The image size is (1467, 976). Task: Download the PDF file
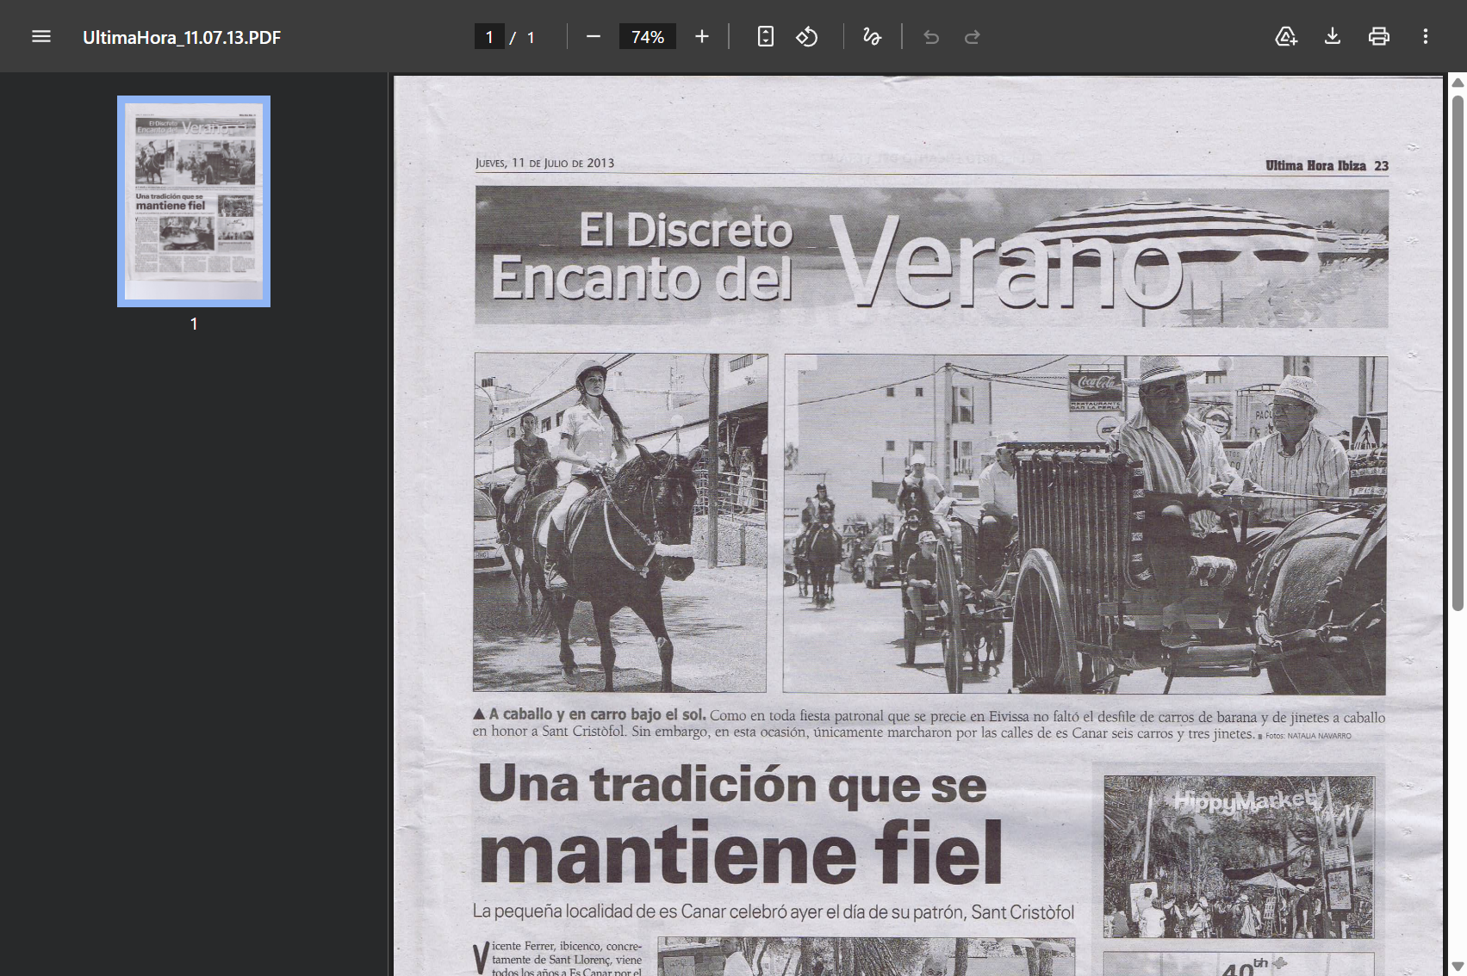(1333, 37)
